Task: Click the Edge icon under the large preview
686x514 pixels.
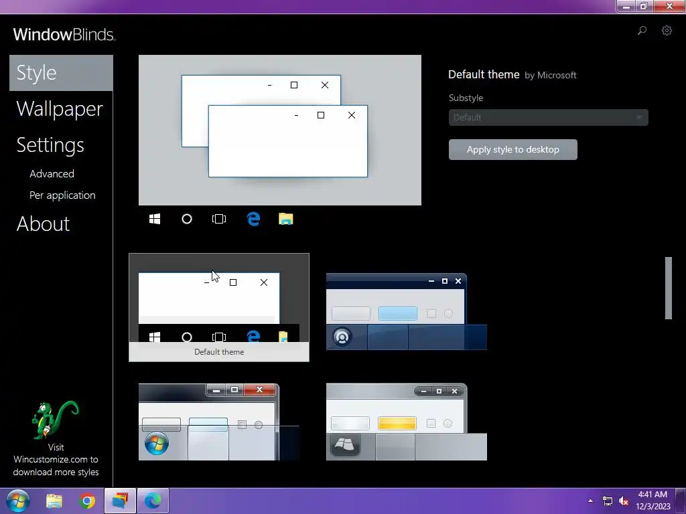Action: (x=253, y=219)
